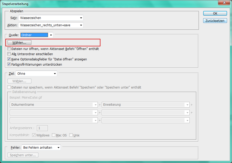Viewport: 232px width, 163px height.
Task: Open the Fehler dropdown showing Bei Fehlern anhalten
Action: point(41,148)
